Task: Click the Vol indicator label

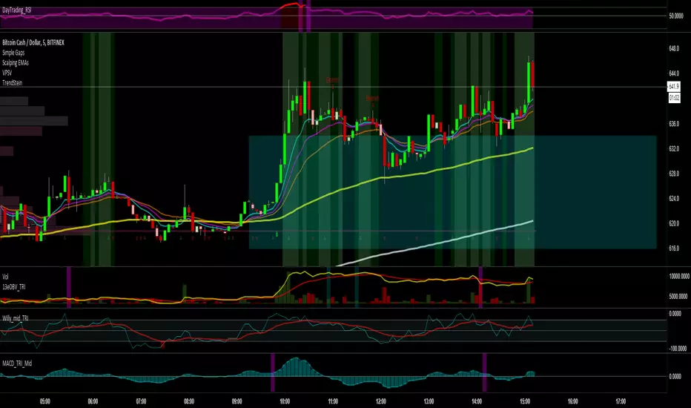Action: tap(5, 277)
